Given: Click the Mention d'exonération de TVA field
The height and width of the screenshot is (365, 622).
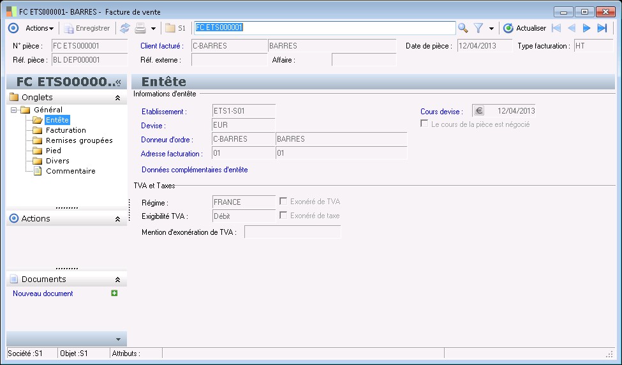Looking at the screenshot, I should click(x=292, y=232).
